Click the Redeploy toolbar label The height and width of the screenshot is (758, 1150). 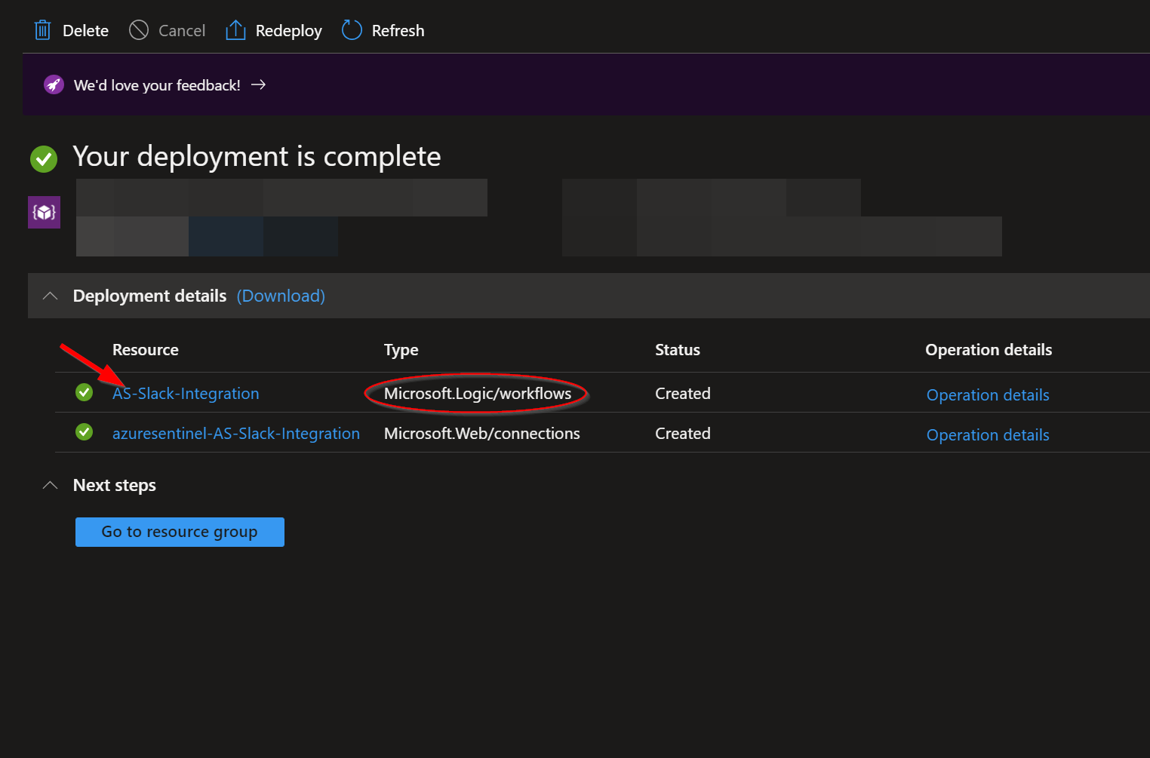pyautogui.click(x=288, y=31)
